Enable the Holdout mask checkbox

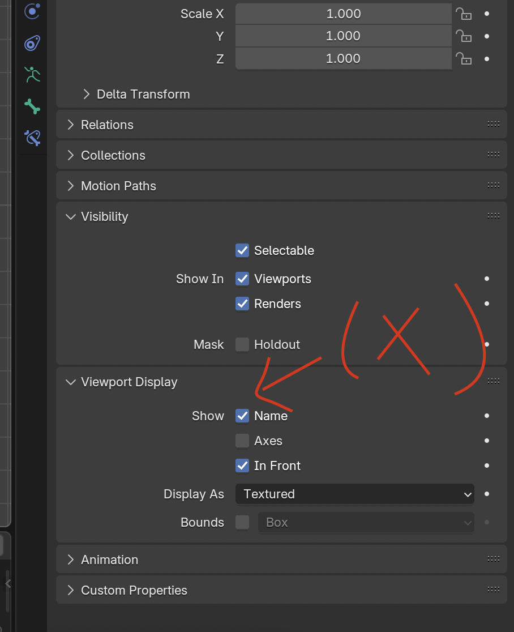(242, 345)
